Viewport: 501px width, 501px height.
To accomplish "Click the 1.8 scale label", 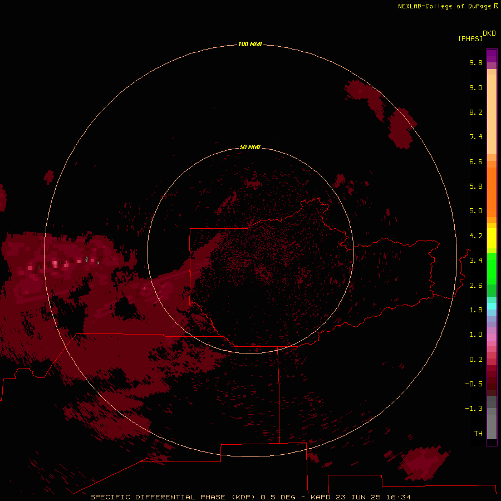I will click(476, 310).
